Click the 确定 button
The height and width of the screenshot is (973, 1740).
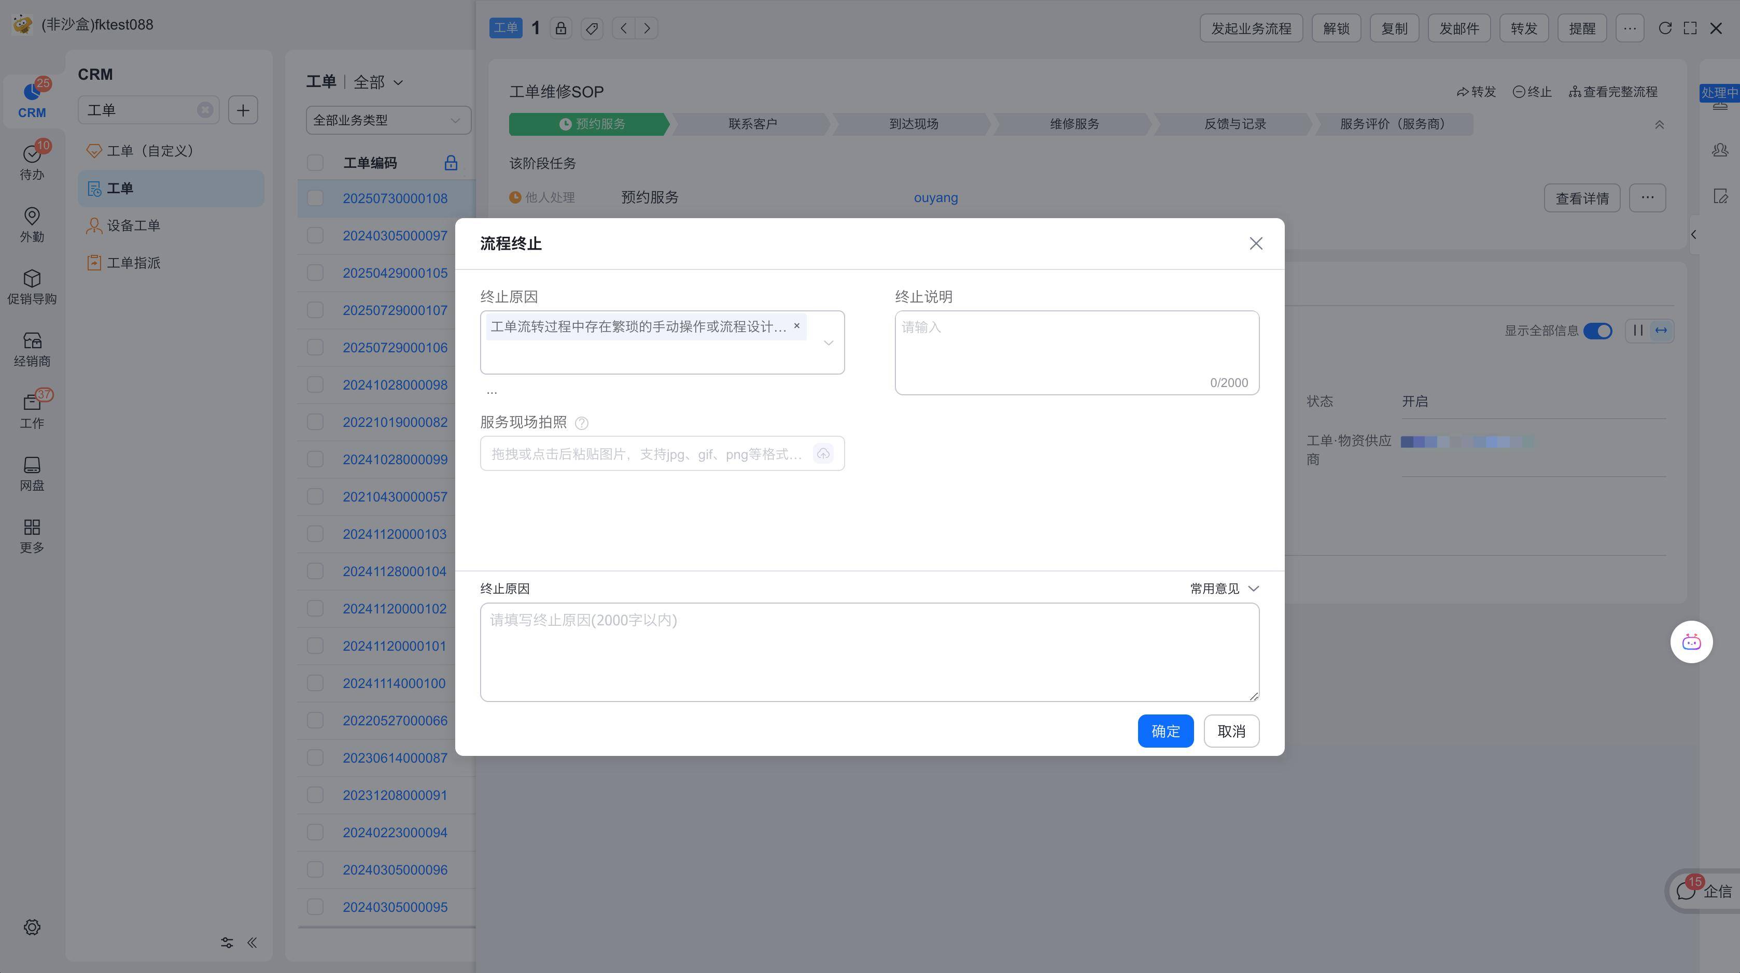(x=1165, y=731)
